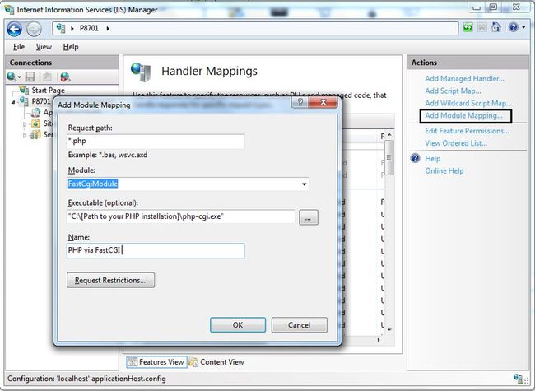Collapse the P8701 server node
The width and height of the screenshot is (535, 391).
pyautogui.click(x=13, y=102)
